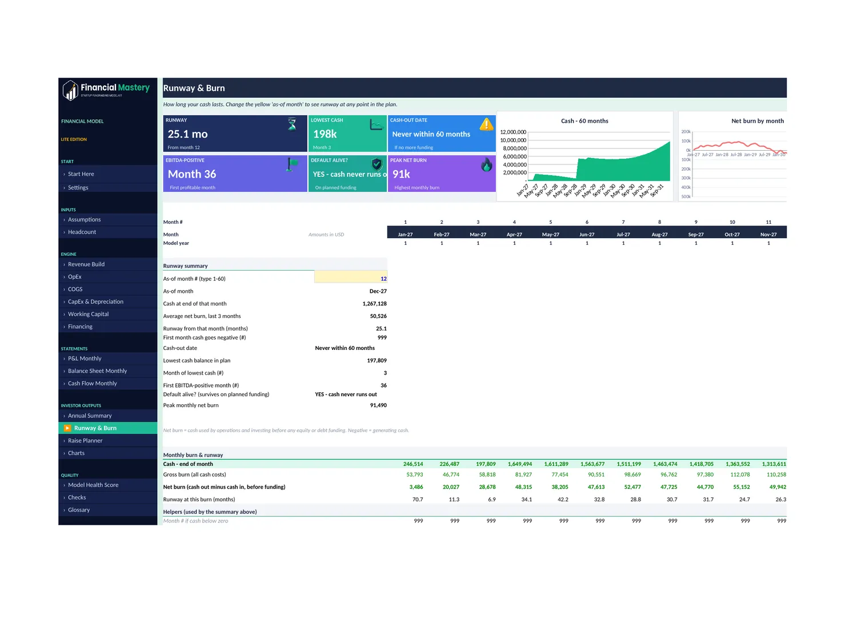The image size is (857, 628).
Task: Select OpEx in the sidebar
Action: click(108, 277)
